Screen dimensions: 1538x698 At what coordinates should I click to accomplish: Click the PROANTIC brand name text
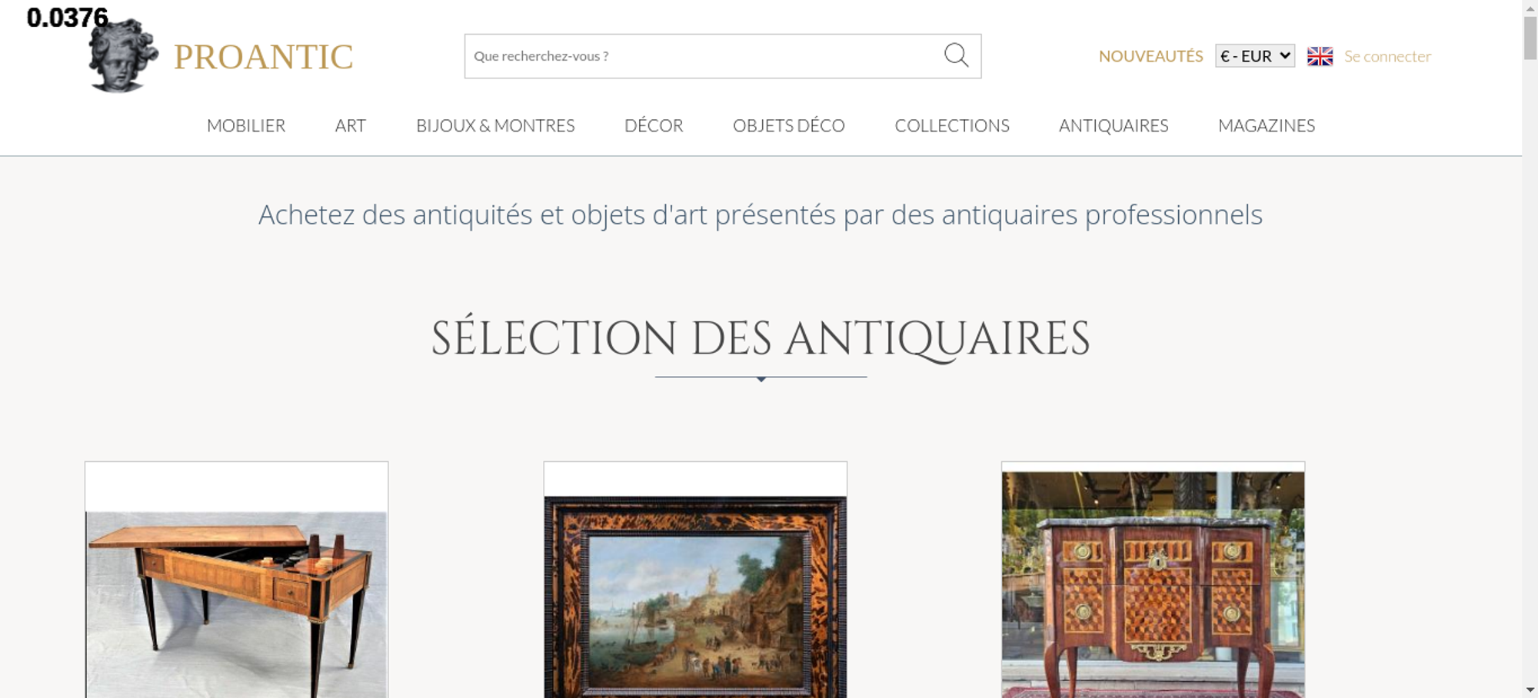click(x=263, y=57)
